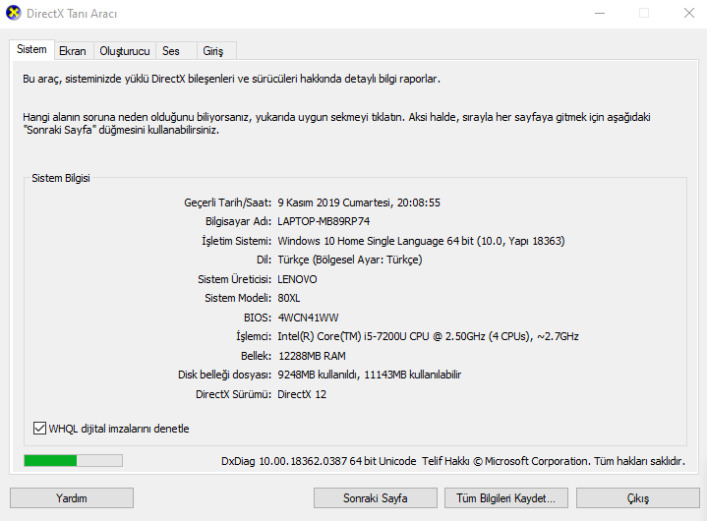The image size is (707, 521).
Task: Go to next page with Sonraki Sayfa
Action: pyautogui.click(x=376, y=498)
